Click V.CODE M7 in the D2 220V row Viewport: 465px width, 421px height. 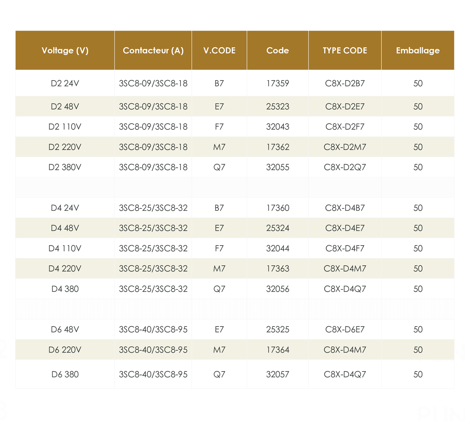click(x=219, y=147)
